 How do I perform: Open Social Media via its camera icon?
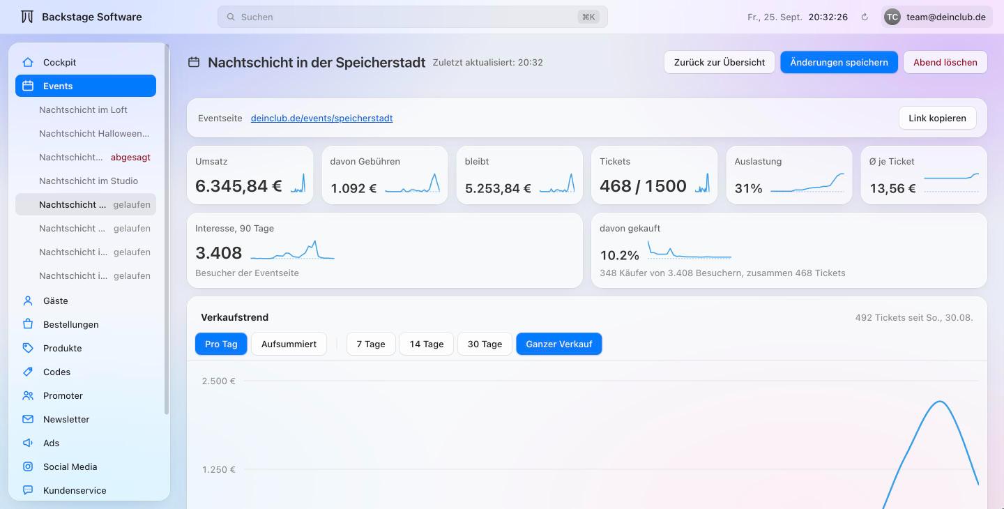coord(28,466)
